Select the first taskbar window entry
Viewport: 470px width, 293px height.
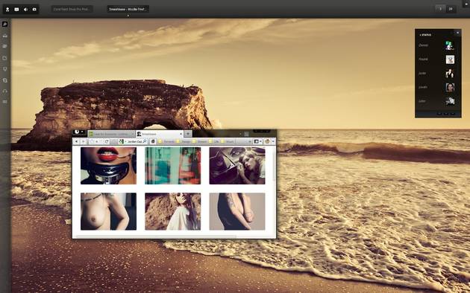coord(72,9)
